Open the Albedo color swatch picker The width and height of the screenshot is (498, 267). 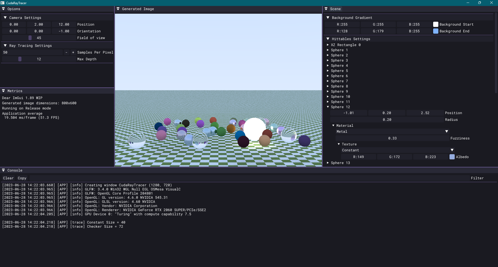tap(452, 157)
